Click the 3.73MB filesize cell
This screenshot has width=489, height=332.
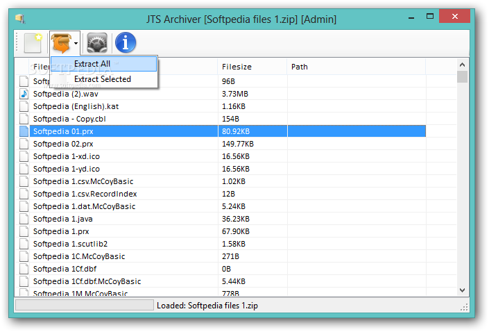pyautogui.click(x=235, y=94)
